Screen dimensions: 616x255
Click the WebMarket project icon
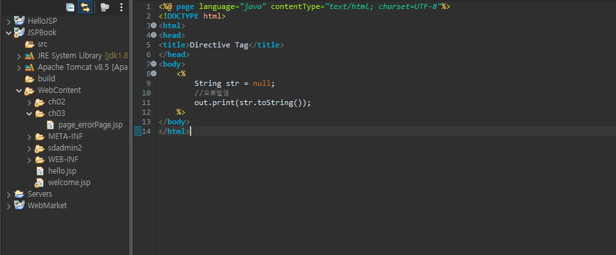[x=19, y=205]
